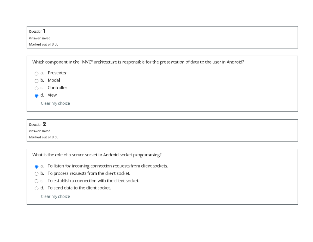Viewport: 313px width, 242px height.
Task: Choose answer c about establishing a connection
Action: pos(37,181)
